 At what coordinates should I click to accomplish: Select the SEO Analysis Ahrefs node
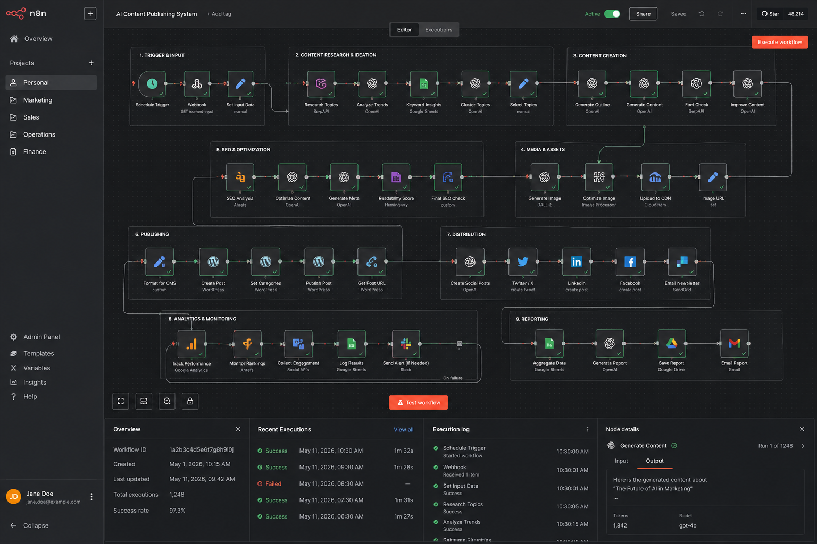[240, 177]
